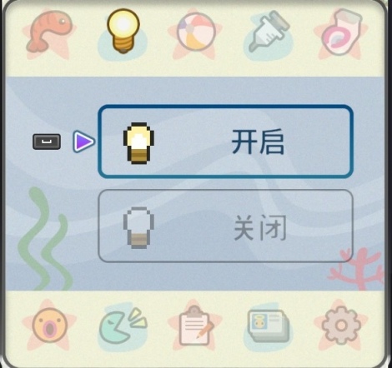The image size is (392, 368).
Task: Click the 开启 text label
Action: pos(258,142)
